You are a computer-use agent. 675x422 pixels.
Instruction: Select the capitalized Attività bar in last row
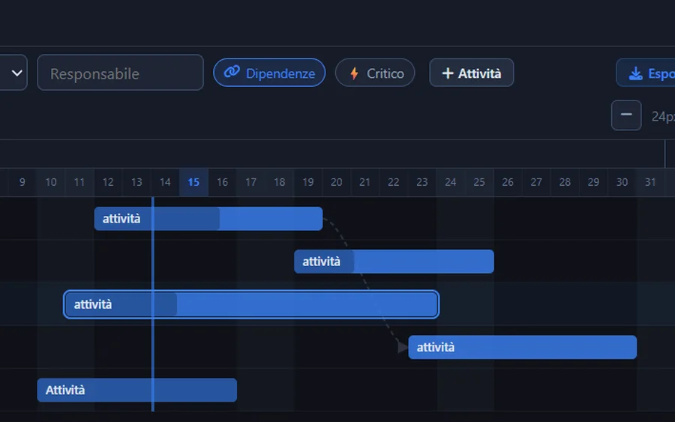click(x=137, y=391)
